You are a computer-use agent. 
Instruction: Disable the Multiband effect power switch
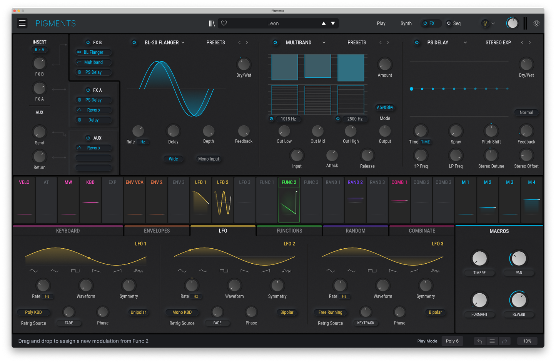click(275, 43)
